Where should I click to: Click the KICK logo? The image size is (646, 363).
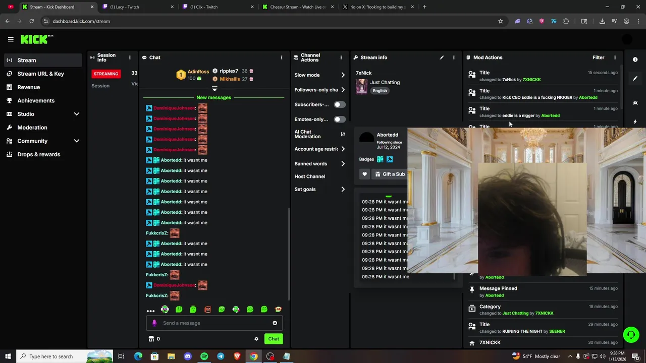(37, 39)
